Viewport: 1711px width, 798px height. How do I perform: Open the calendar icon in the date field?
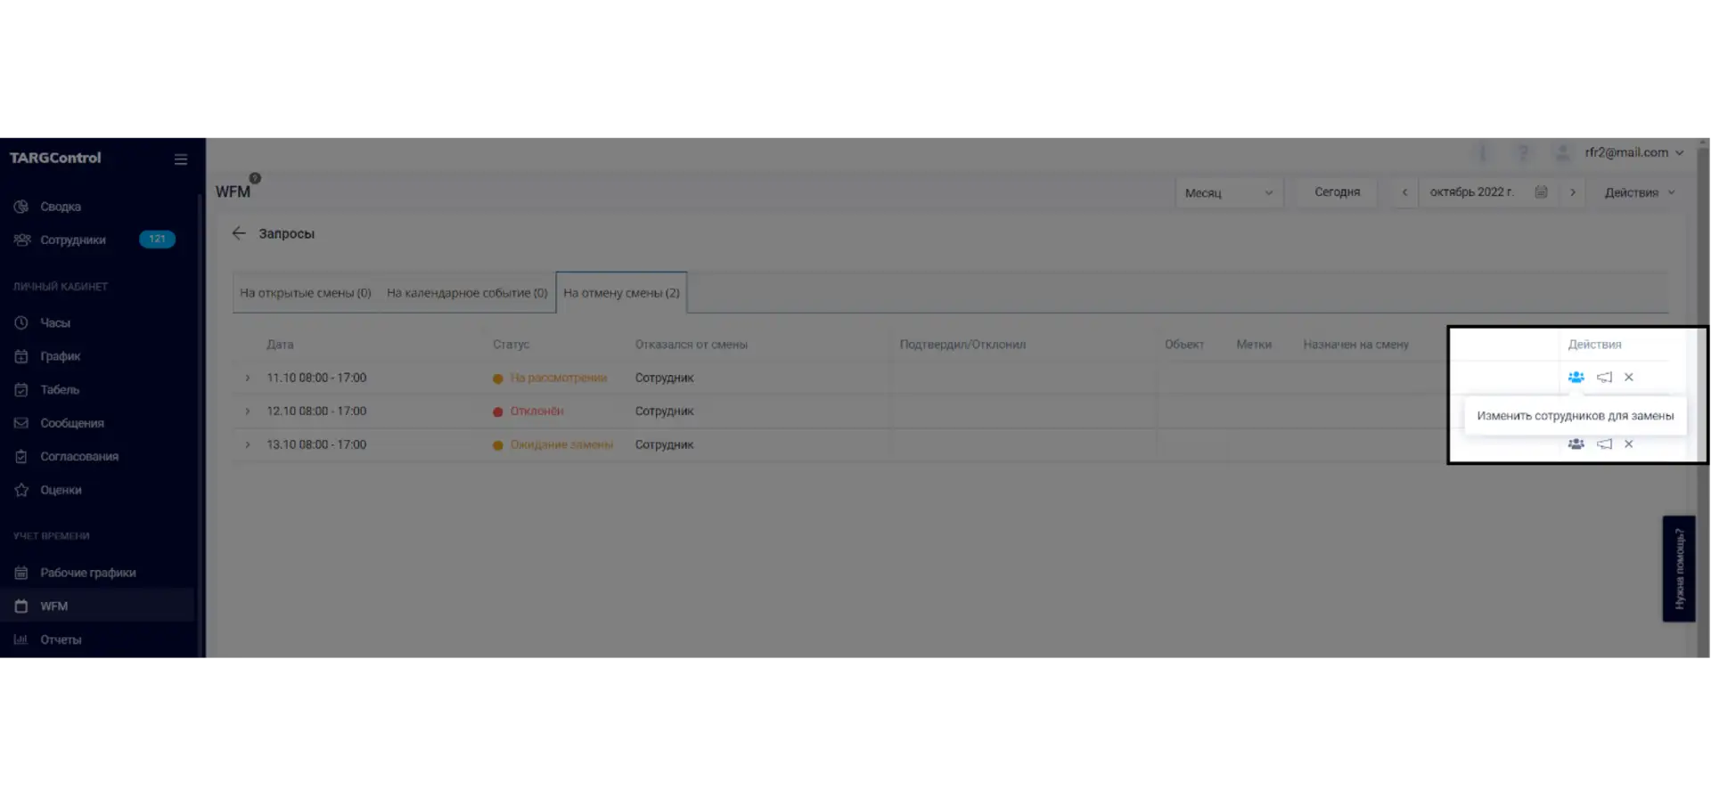(x=1541, y=192)
